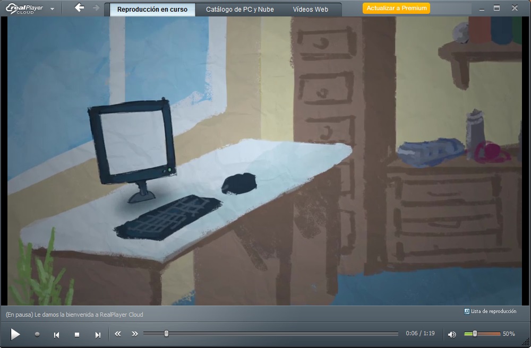Play the paused video
The image size is (531, 348).
pos(15,334)
